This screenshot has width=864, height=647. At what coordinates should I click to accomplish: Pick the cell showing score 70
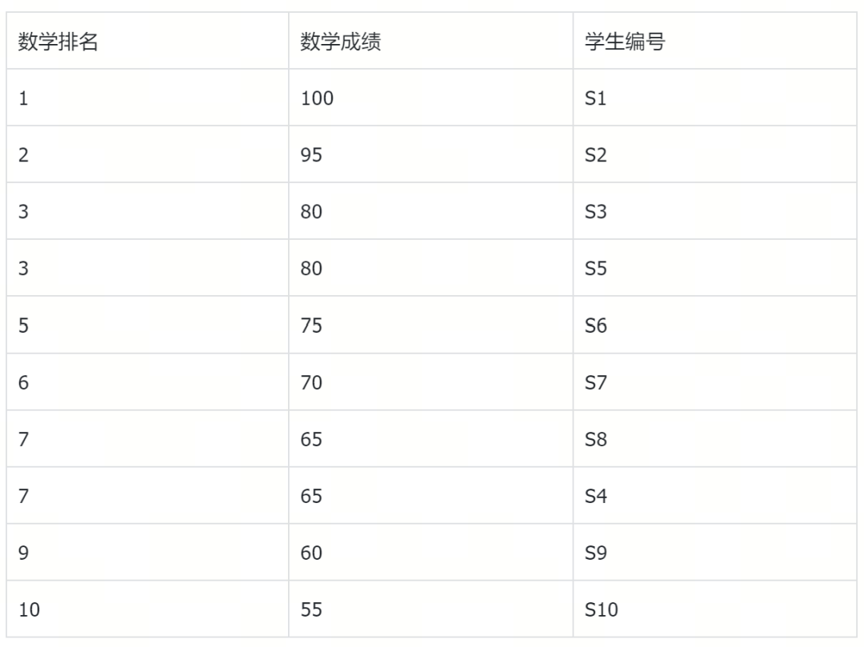(311, 383)
